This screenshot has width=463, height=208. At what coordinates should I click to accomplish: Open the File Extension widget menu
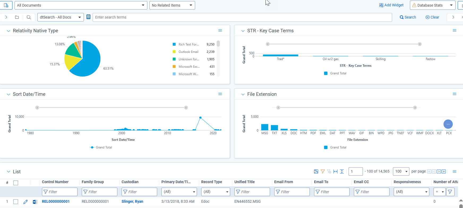click(x=455, y=94)
